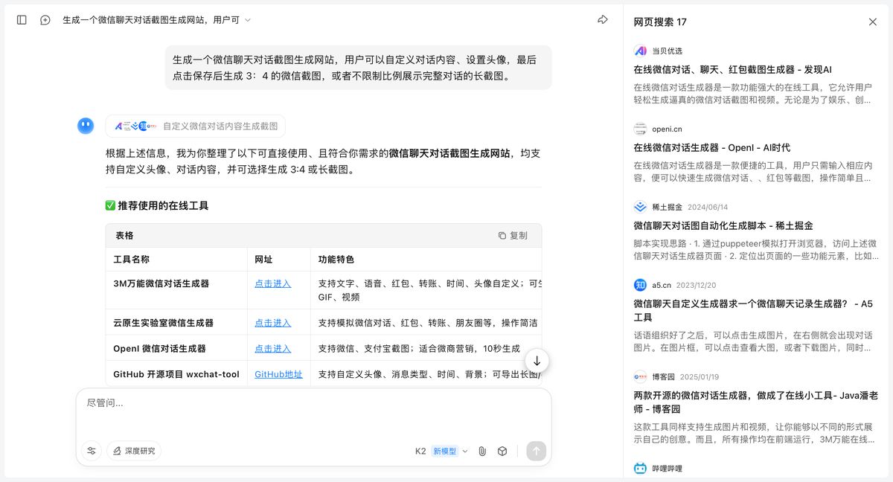This screenshot has width=893, height=482.
Task: Open 点击进入 link for 3M万能微信对话生成器
Action: [272, 284]
